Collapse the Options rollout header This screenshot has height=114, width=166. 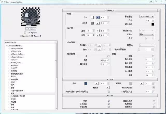[x=110, y=96]
